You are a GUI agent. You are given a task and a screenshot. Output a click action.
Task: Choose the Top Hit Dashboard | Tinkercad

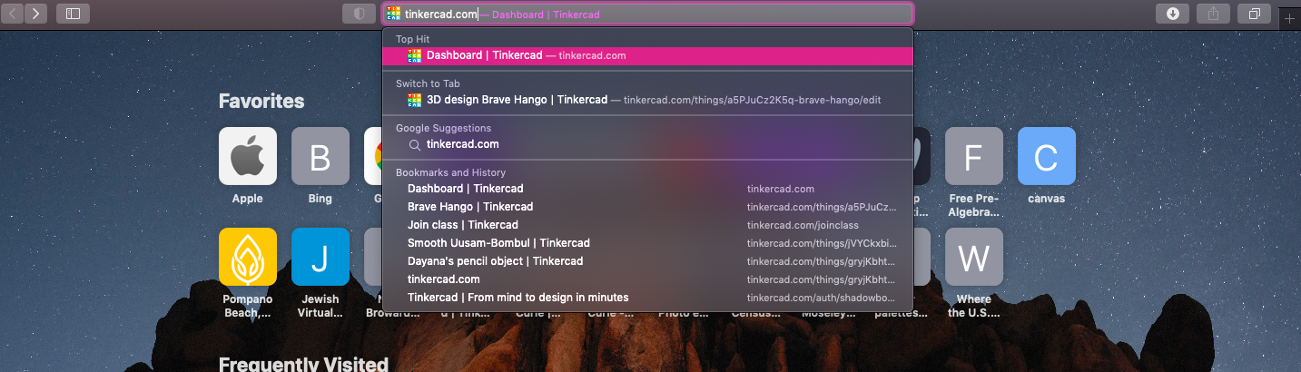(x=647, y=55)
